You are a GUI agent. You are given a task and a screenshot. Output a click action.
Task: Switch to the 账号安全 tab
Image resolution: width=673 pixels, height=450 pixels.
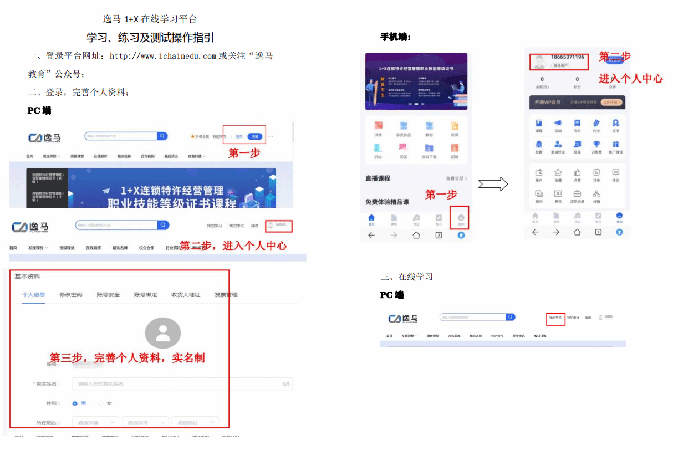coord(108,295)
